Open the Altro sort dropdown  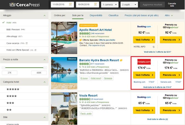click(169, 15)
